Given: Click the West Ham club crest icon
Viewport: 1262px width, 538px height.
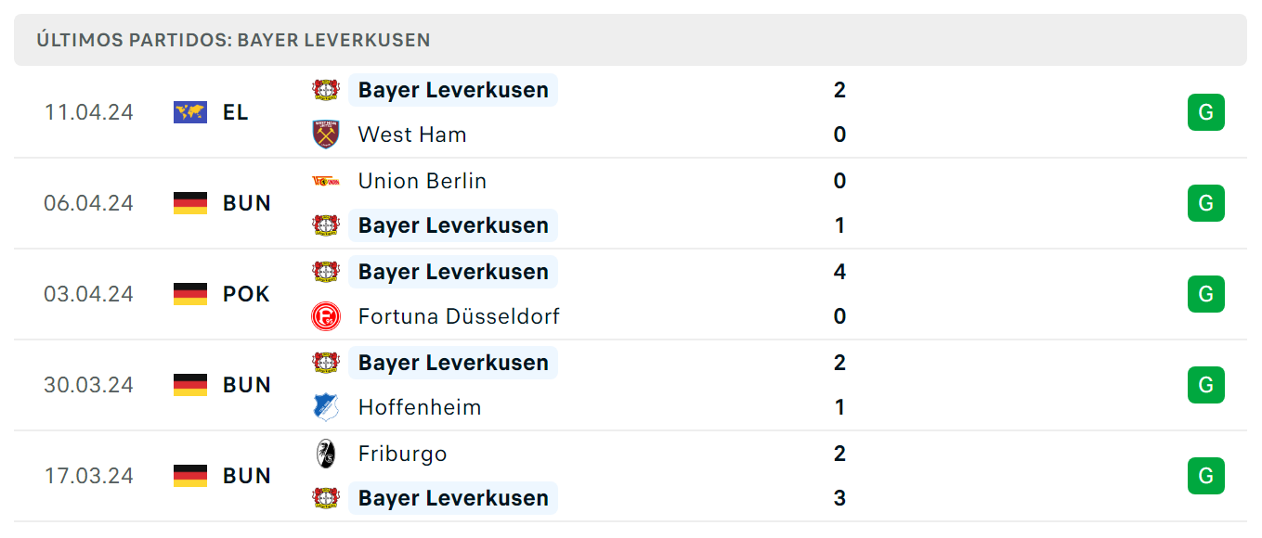Looking at the screenshot, I should pos(326,134).
